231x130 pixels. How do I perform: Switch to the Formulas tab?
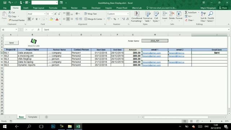(x=53, y=8)
